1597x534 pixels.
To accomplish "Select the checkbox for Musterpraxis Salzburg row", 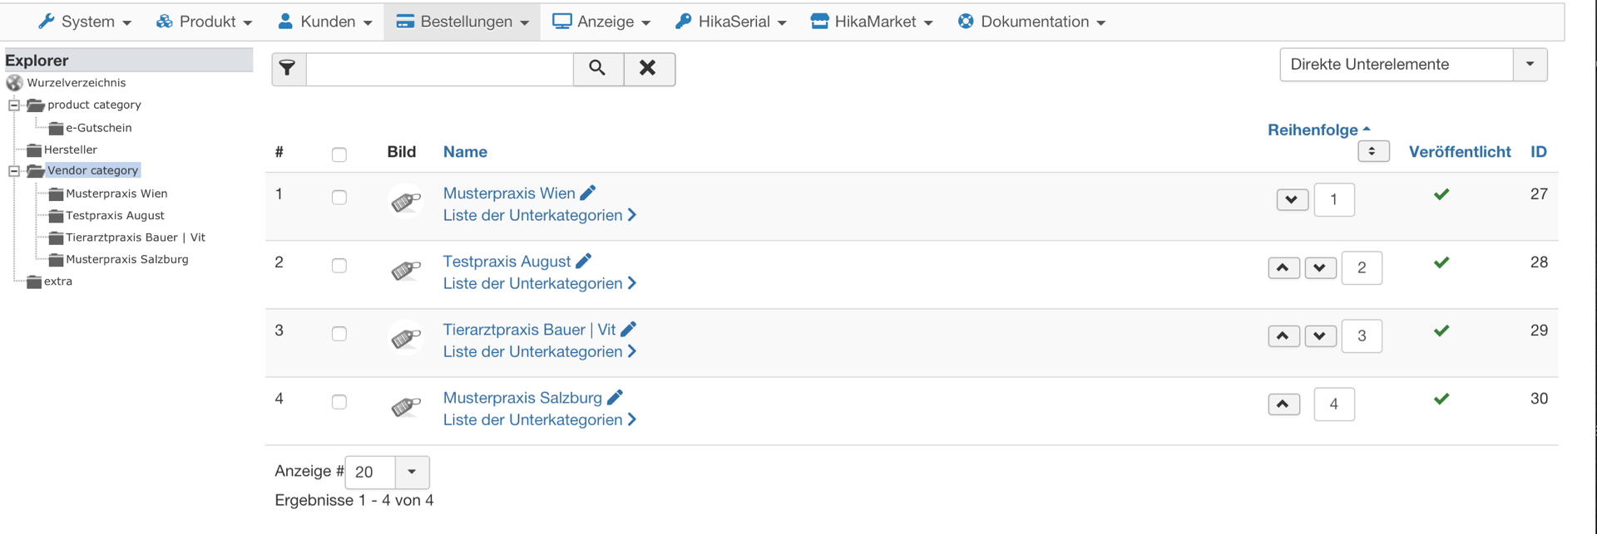I will coord(339,402).
